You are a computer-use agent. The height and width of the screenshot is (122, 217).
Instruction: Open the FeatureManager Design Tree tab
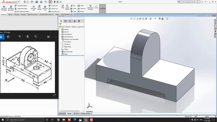click(61, 21)
